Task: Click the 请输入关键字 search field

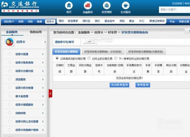Action: coord(174,10)
